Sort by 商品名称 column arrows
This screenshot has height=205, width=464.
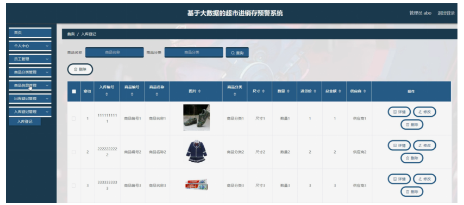(157, 94)
